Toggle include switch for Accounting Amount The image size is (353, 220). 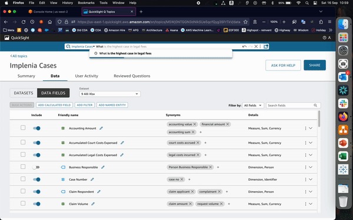36,128
